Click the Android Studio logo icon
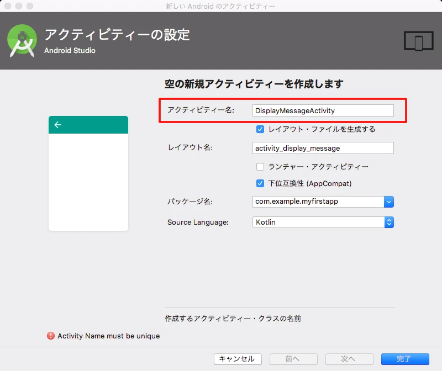The height and width of the screenshot is (371, 442). [x=22, y=41]
